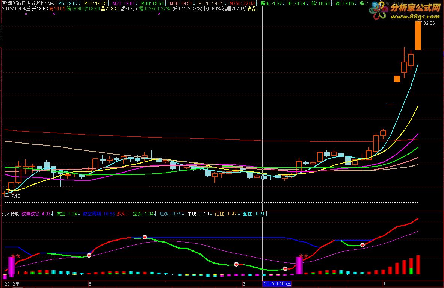The height and width of the screenshot is (288, 444).
Task: Click the last red plus marker before July
Action: pyautogui.click(x=362, y=245)
